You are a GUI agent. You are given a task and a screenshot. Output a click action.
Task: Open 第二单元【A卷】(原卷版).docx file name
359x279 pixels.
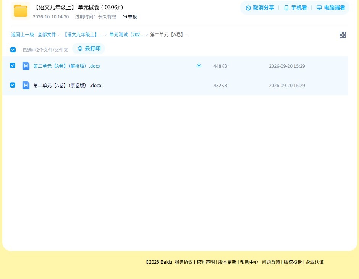67,86
